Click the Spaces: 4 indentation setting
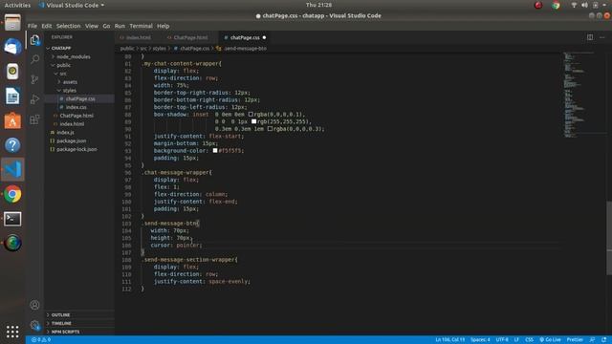This screenshot has height=344, width=612. click(x=480, y=340)
